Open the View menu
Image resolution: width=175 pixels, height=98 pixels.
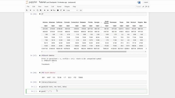pyautogui.click(x=40, y=7)
